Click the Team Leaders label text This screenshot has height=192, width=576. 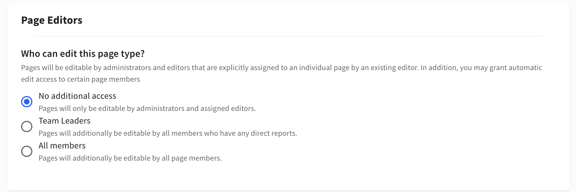pyautogui.click(x=65, y=121)
